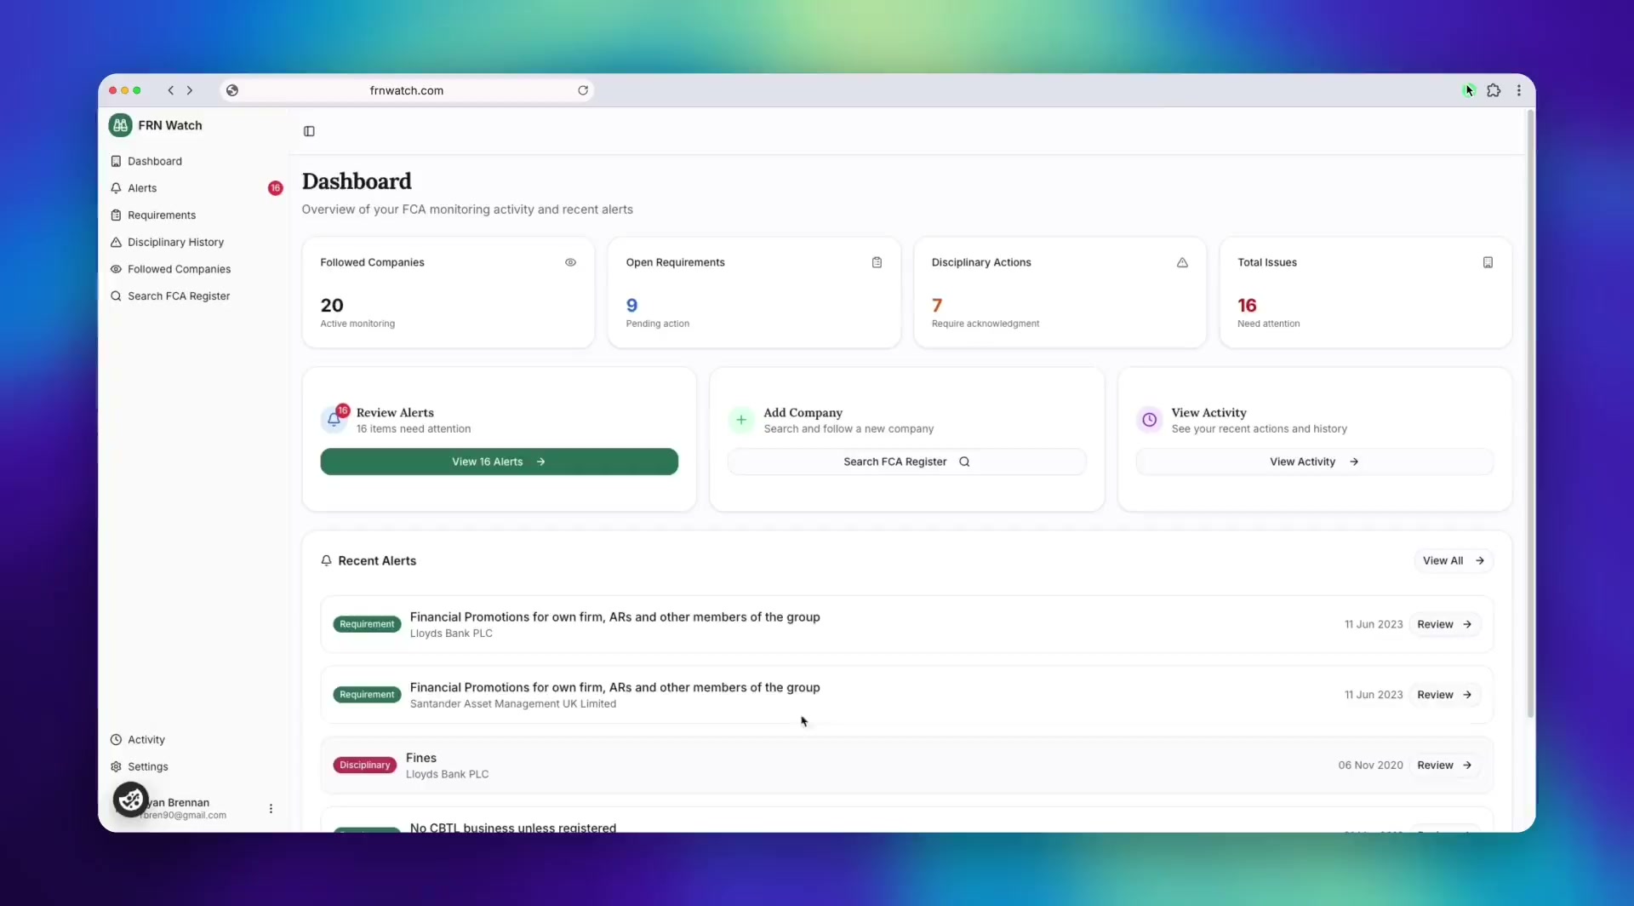Click the clipboard icon on Open Requirements card

(877, 262)
